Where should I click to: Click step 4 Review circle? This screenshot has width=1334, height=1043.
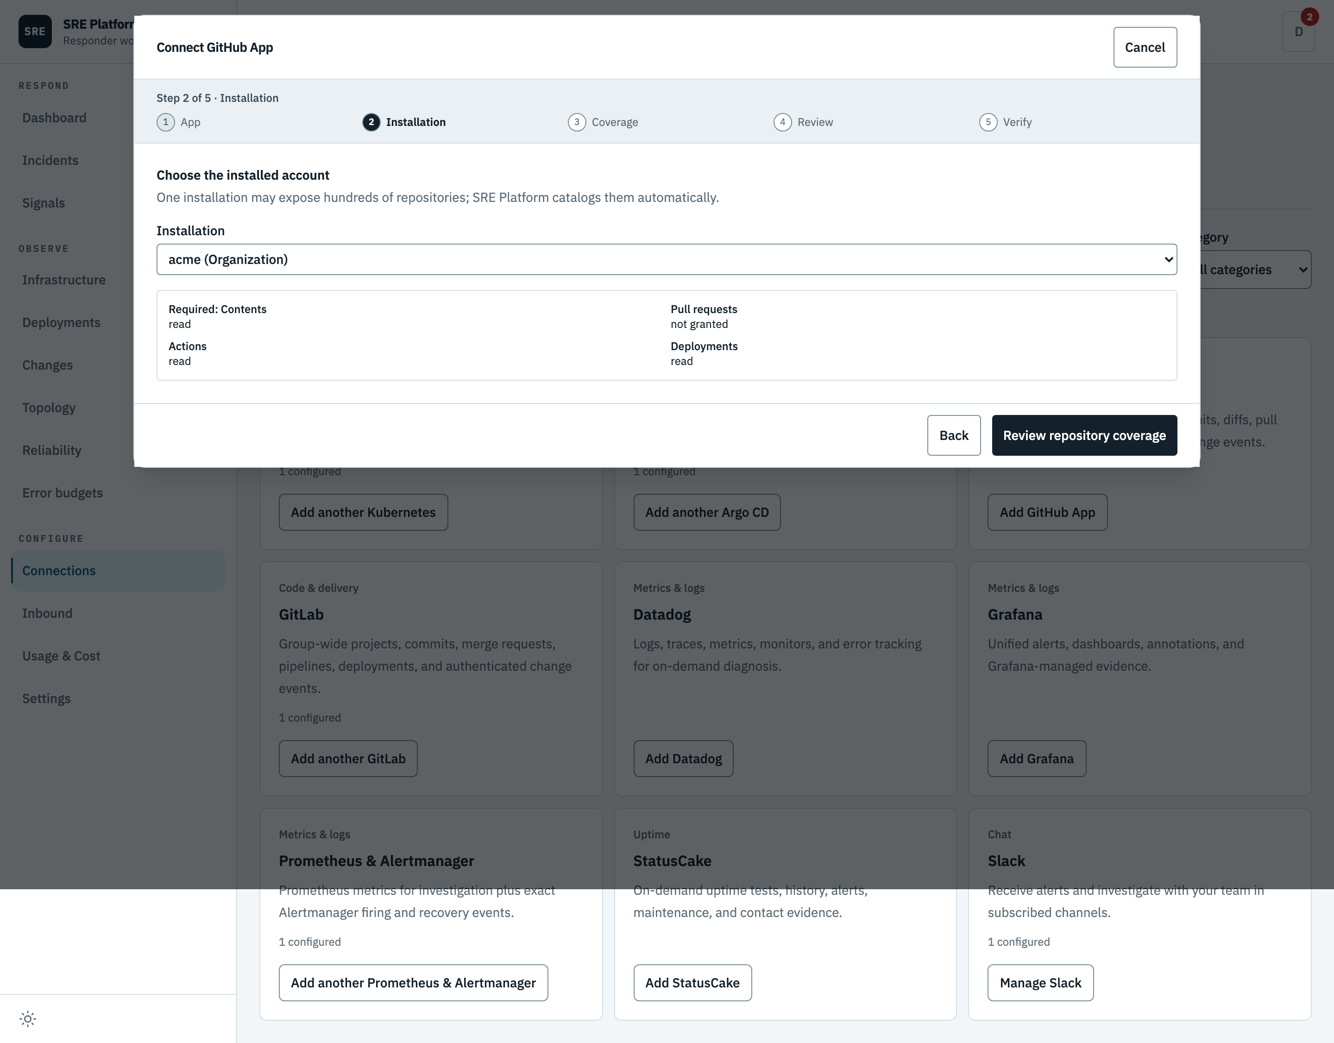tap(782, 122)
